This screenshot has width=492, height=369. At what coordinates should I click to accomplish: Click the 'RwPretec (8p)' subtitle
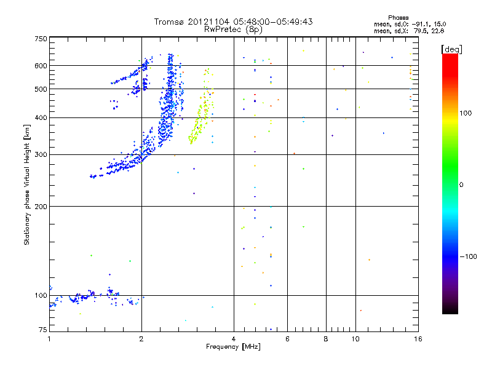click(x=233, y=30)
